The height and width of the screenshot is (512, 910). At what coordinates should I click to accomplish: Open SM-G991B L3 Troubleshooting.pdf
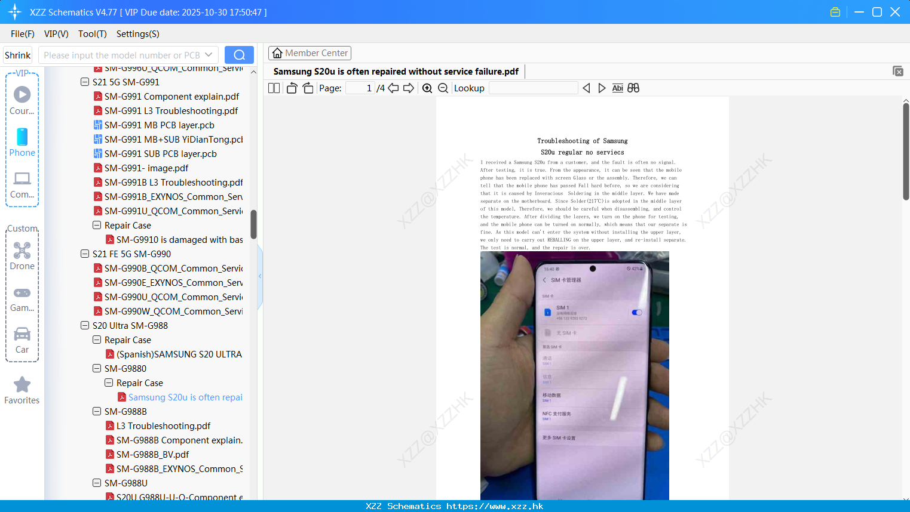point(173,183)
